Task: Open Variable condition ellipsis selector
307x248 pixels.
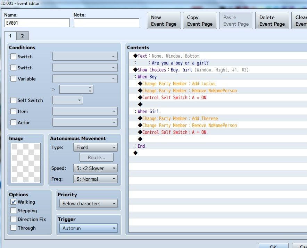Action: coord(113,79)
